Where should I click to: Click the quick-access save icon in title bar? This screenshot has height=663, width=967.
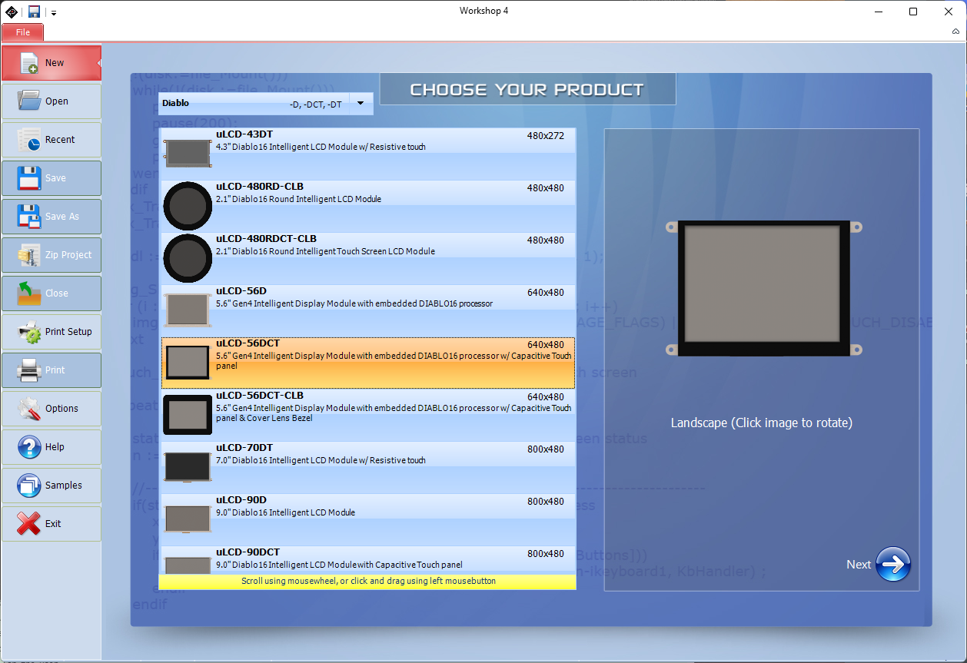click(x=35, y=12)
